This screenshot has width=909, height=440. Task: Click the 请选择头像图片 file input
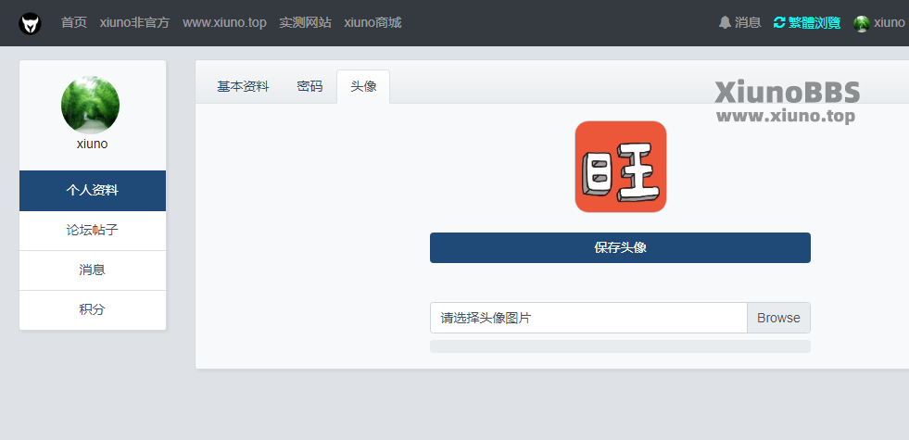(588, 318)
